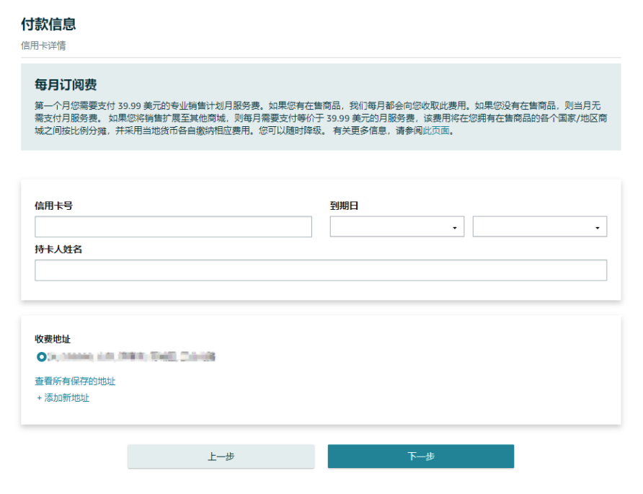The height and width of the screenshot is (494, 643).
Task: Open the expiry year dropdown beside the month
Action: pyautogui.click(x=540, y=226)
